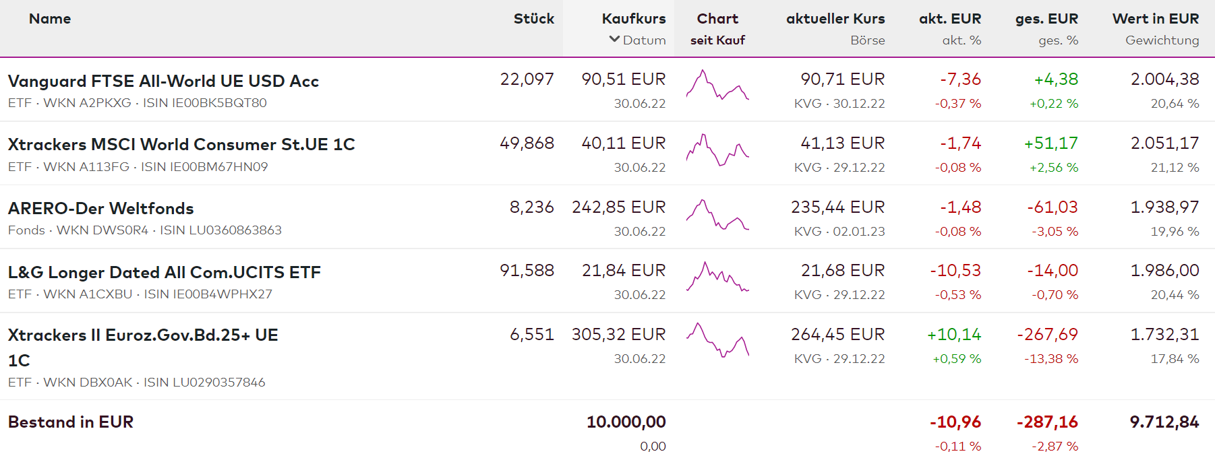Open Xtrackers II Euroz.Gov.Bd.25+ UE 1C
Viewport: 1215px width, 462px height.
coord(143,335)
